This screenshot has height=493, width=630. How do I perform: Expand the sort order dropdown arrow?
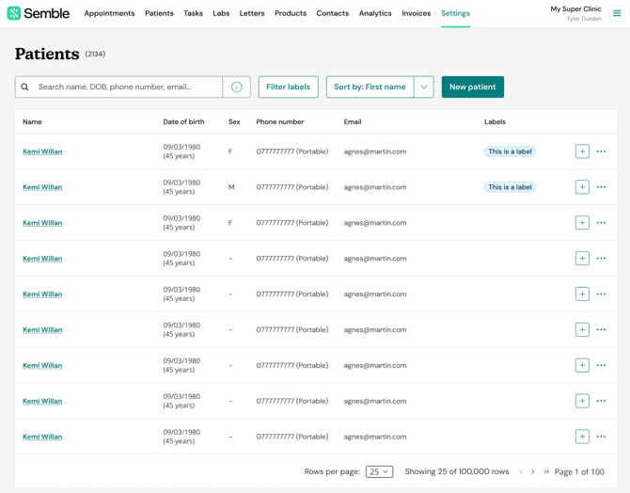click(424, 87)
